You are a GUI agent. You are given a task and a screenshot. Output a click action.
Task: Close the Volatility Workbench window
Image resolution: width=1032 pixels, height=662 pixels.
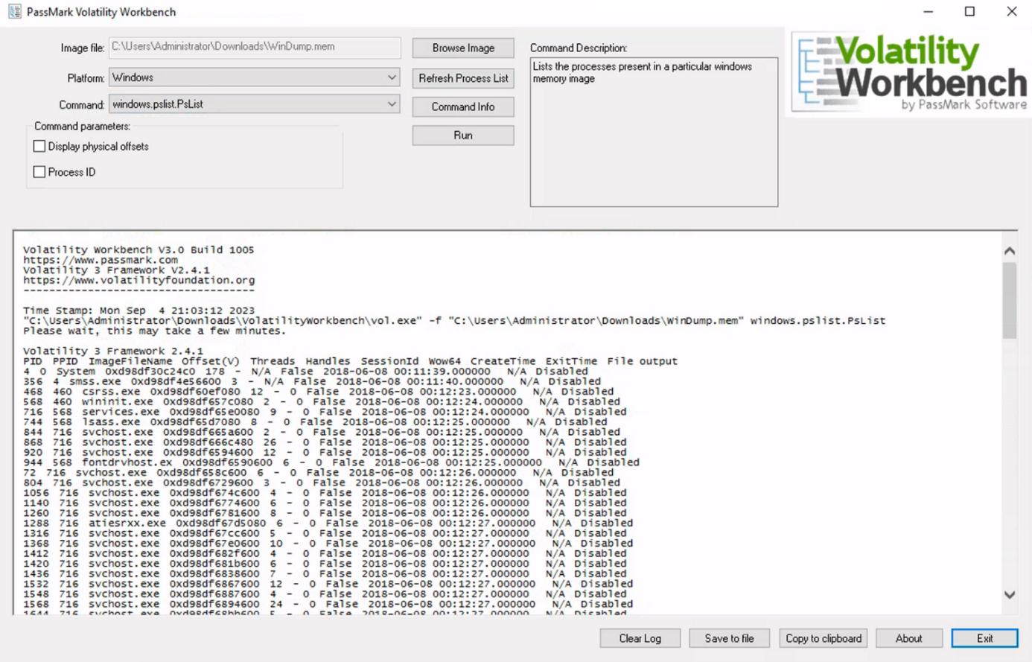click(1011, 12)
